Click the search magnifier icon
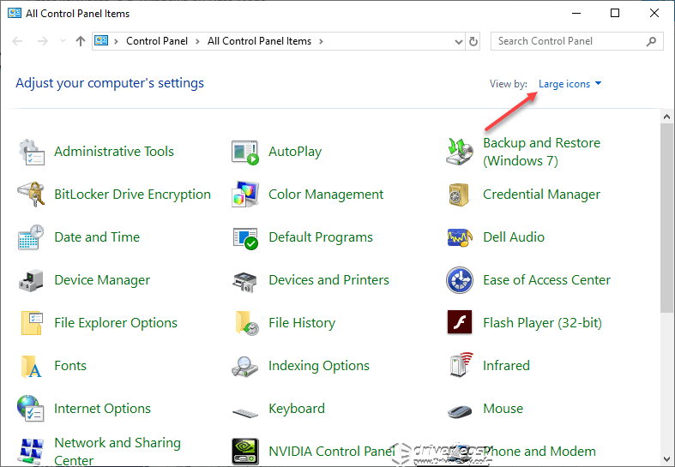675x467 pixels. (651, 41)
